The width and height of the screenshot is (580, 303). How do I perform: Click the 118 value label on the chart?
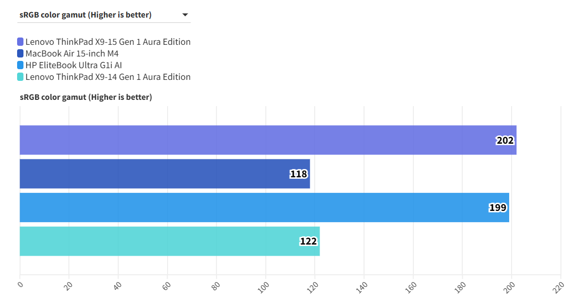299,174
